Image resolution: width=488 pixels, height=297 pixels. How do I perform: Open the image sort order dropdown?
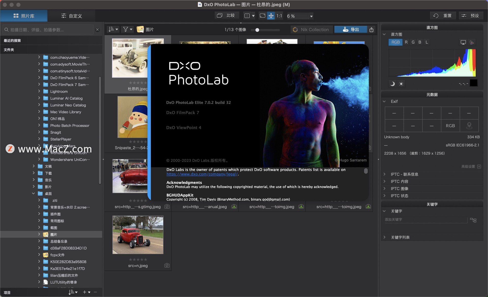113,29
